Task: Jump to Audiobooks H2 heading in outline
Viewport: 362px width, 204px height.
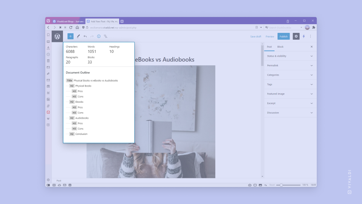Action: pyautogui.click(x=79, y=118)
